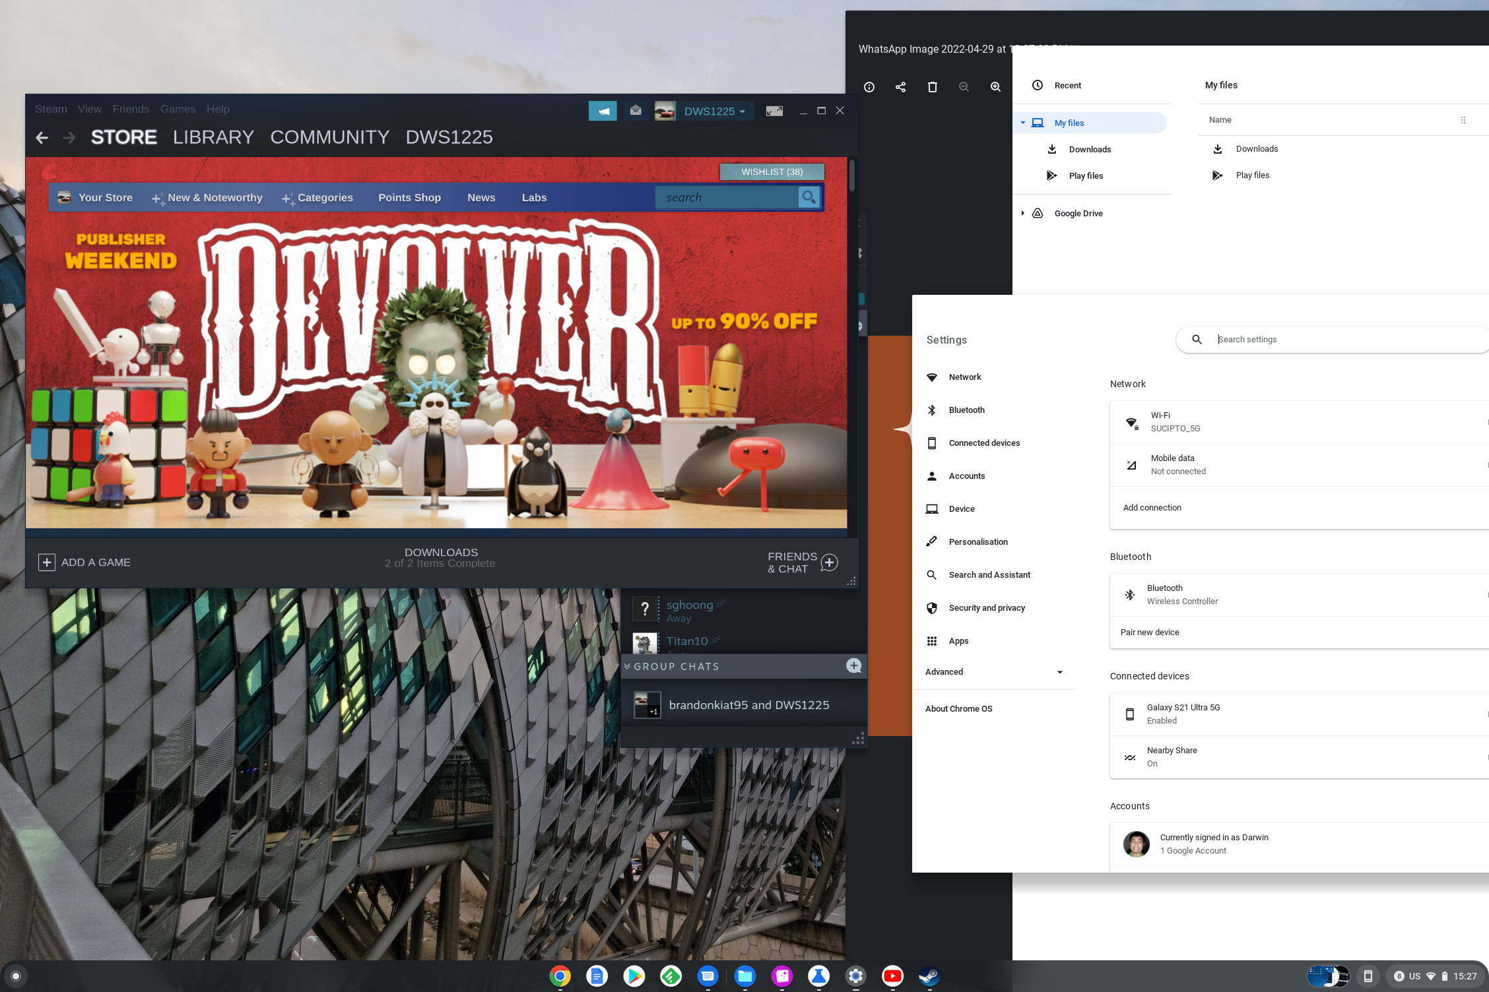
Task: Open Steam Big Picture mode icon
Action: 774,111
